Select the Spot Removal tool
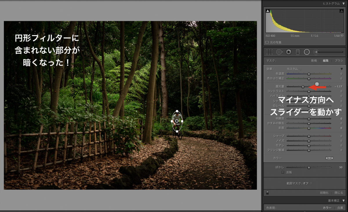Viewport: 348px width, 212px height. point(279,52)
